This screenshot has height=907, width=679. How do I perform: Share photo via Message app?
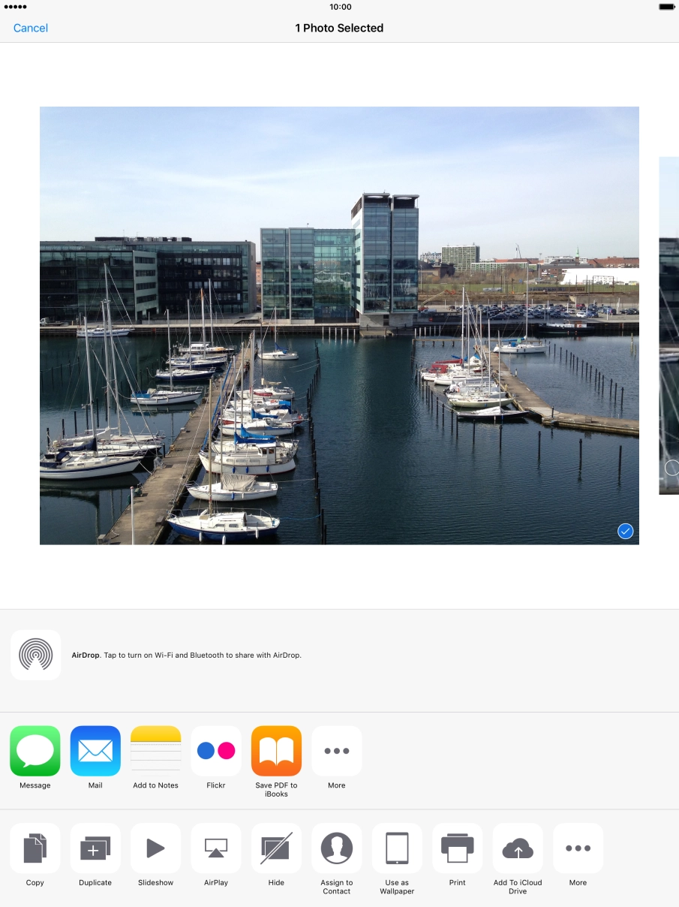coord(35,751)
